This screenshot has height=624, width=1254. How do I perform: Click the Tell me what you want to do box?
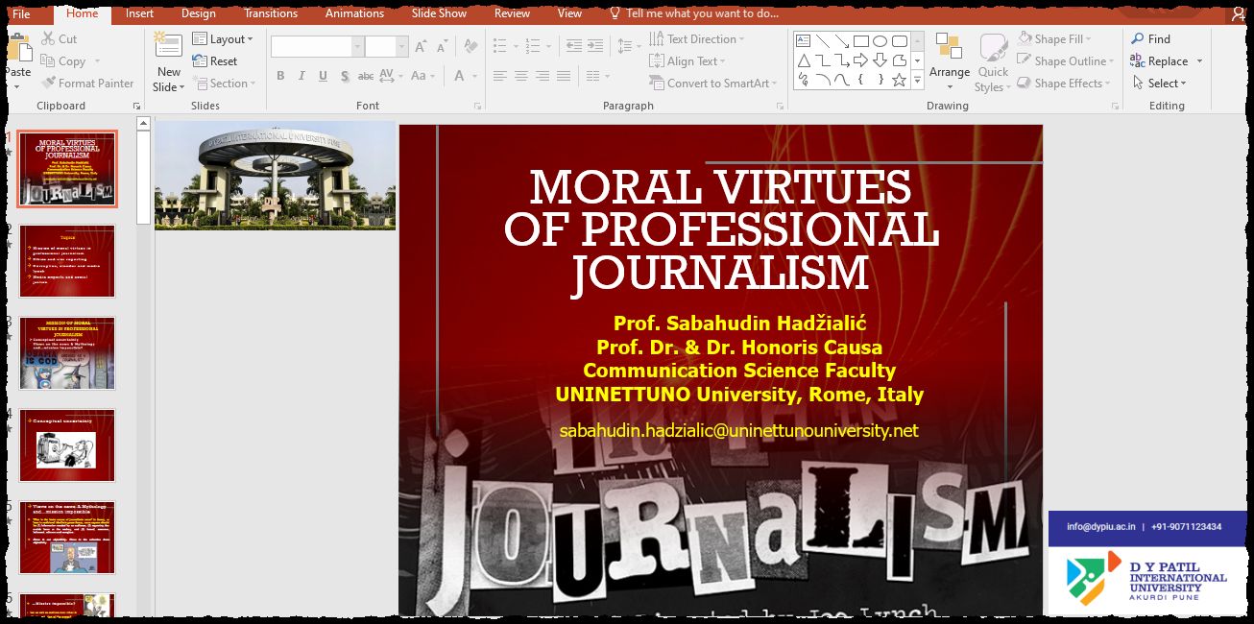(x=694, y=13)
